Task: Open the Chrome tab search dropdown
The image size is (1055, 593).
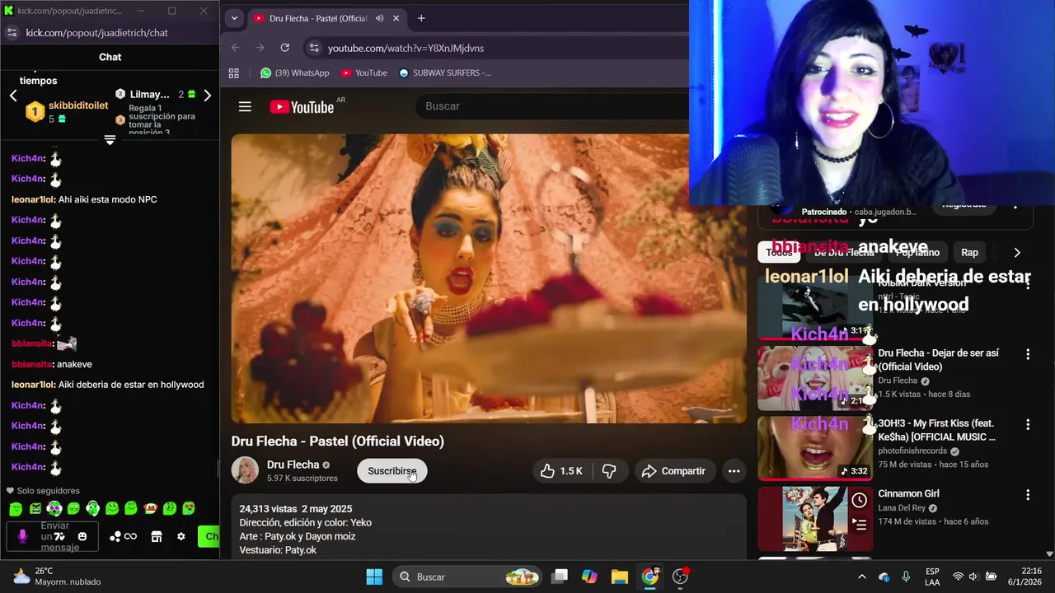Action: (234, 18)
